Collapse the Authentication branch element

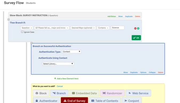tap(31, 43)
